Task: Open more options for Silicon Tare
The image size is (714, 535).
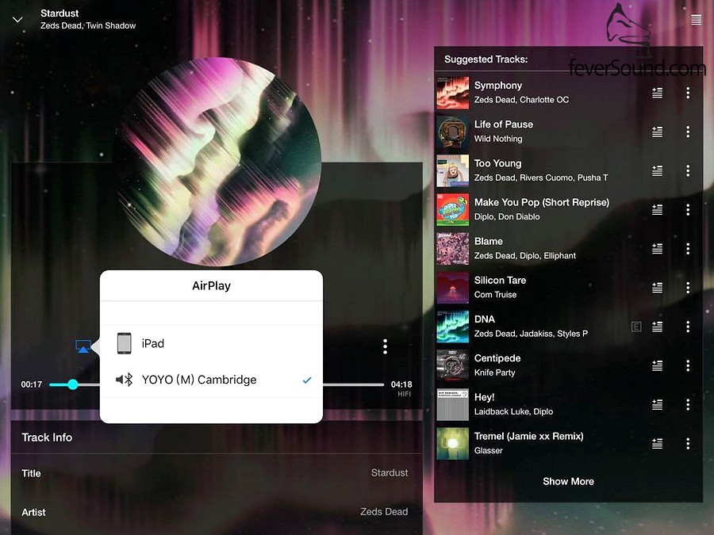Action: 688,288
